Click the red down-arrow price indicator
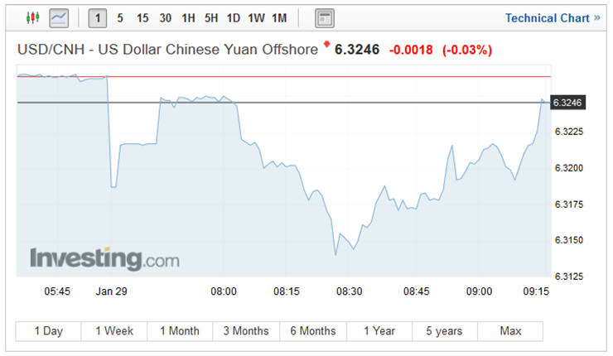This screenshot has height=356, width=613. click(326, 44)
